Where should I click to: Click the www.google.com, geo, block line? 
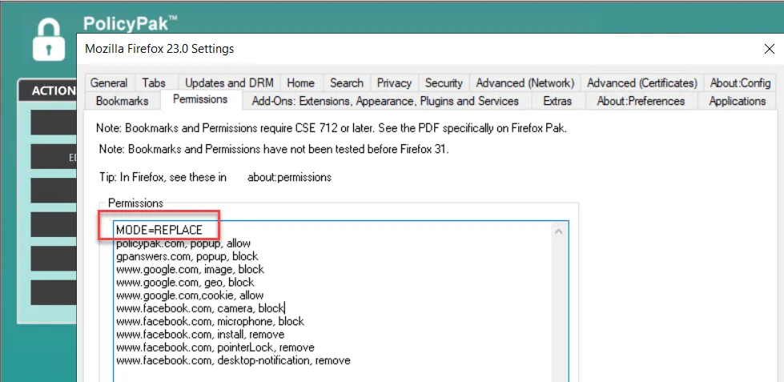(x=185, y=283)
